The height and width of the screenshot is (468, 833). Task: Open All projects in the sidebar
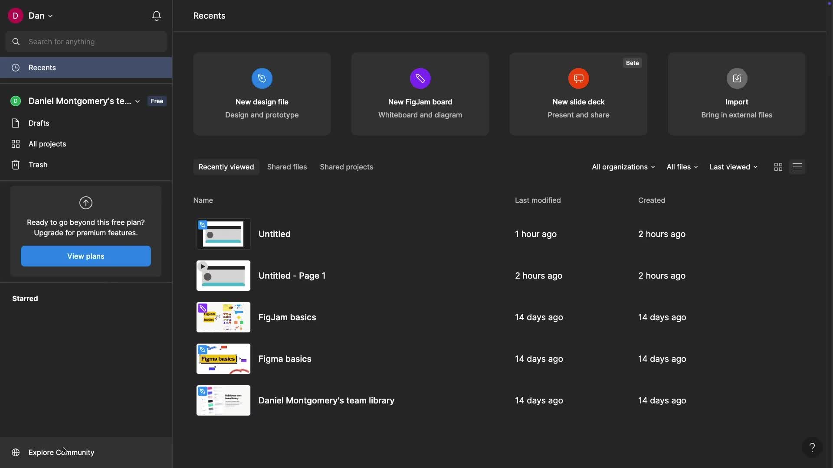(x=48, y=144)
